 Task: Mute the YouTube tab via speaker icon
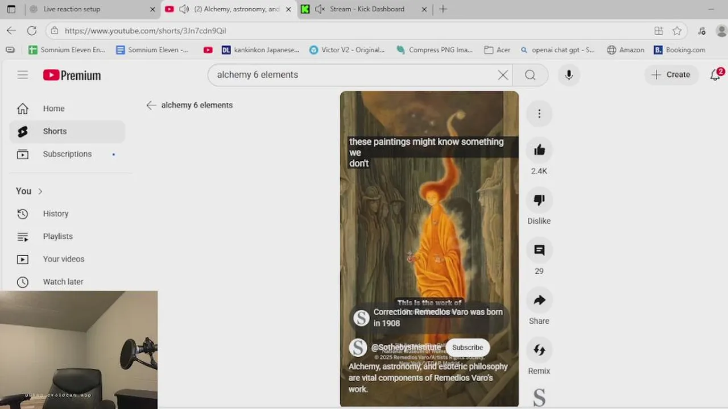coord(184,9)
